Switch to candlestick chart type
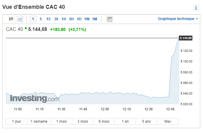The width and height of the screenshot is (203, 133). point(11,19)
